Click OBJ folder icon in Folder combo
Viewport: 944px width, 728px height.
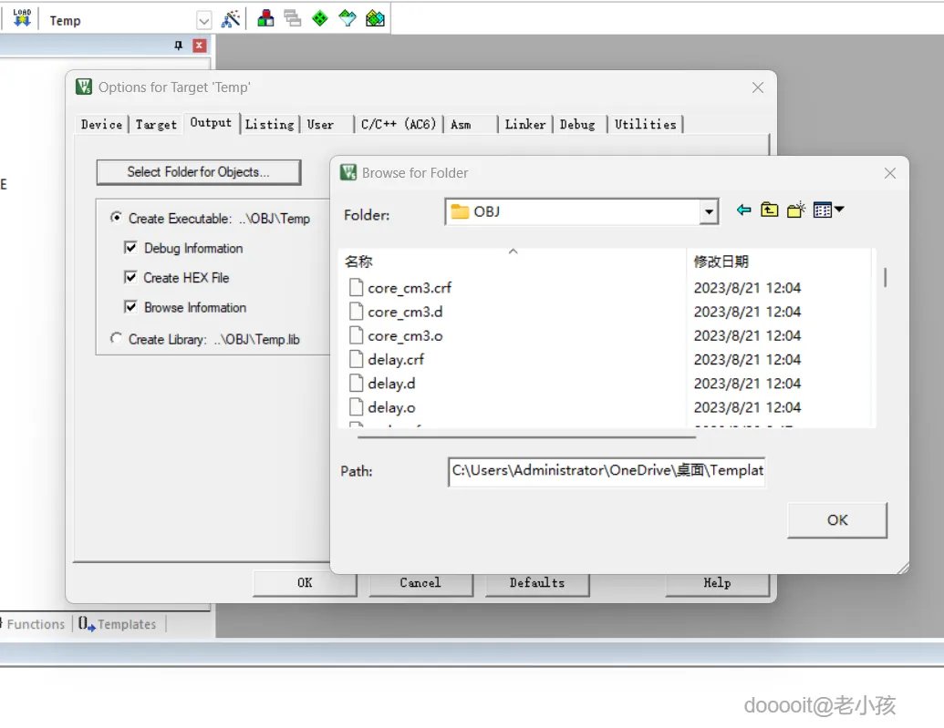pyautogui.click(x=460, y=211)
